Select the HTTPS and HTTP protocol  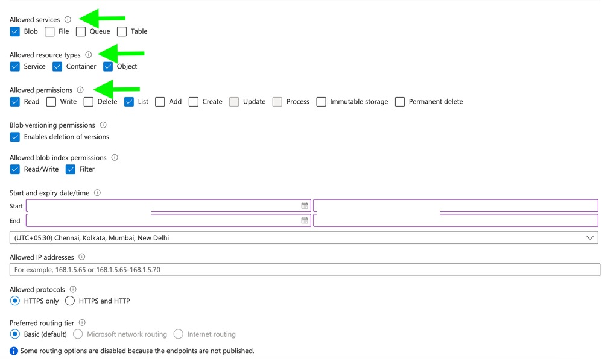click(70, 301)
